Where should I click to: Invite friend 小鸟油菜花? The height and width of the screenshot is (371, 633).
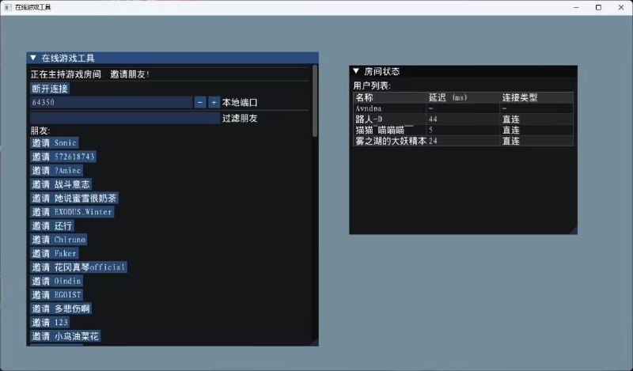click(x=66, y=336)
